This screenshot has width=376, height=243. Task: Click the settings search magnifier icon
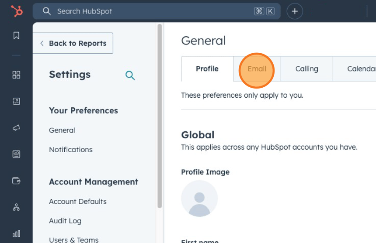(x=130, y=75)
